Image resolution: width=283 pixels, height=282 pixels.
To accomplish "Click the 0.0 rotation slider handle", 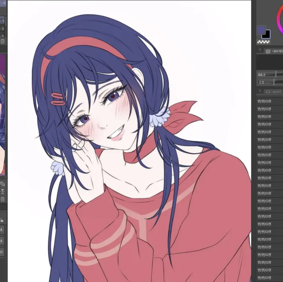I will (x=274, y=82).
